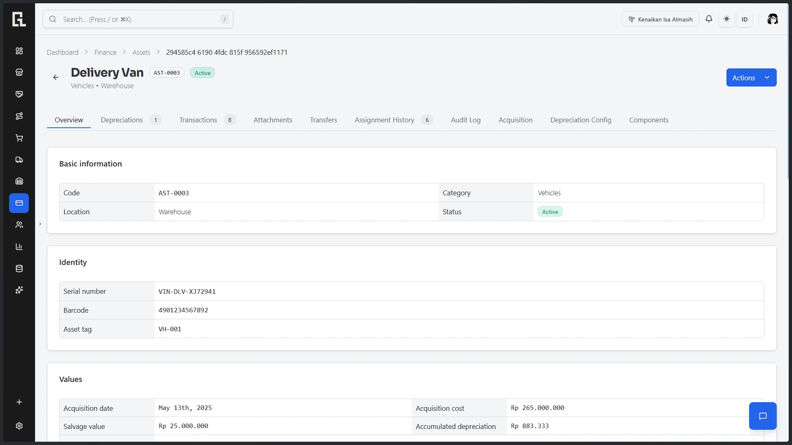Open the store icon in sidebar

[x=19, y=73]
